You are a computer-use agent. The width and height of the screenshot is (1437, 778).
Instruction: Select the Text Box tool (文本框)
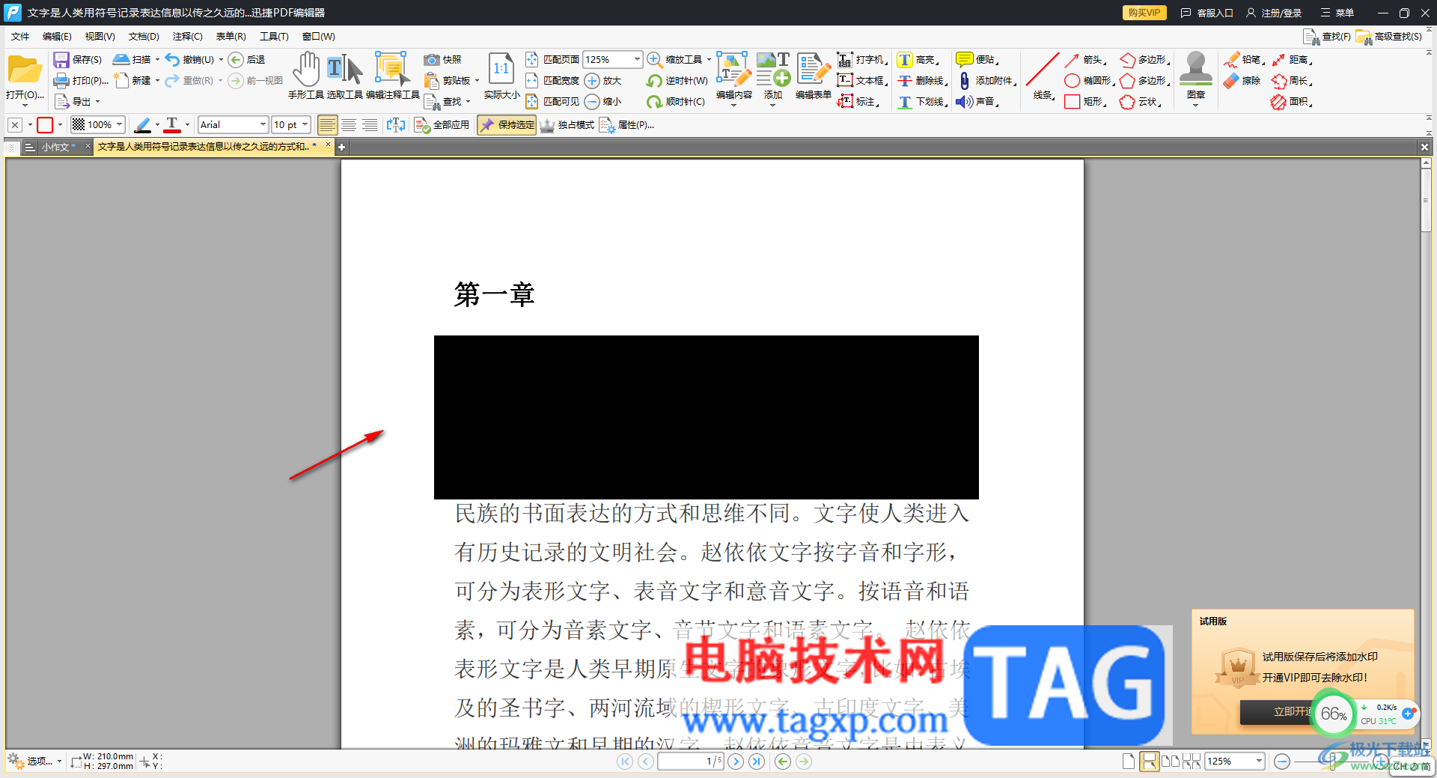[x=862, y=80]
